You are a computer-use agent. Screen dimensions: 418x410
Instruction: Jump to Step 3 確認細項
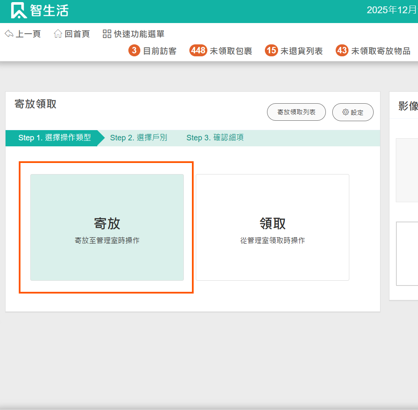pos(215,138)
